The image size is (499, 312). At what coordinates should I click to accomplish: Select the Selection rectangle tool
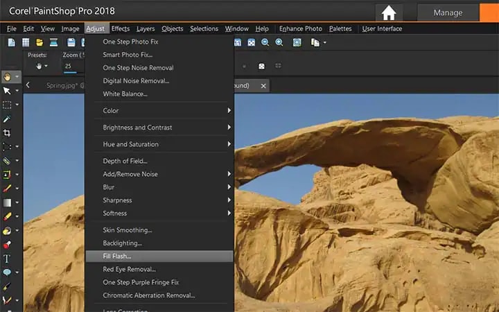tap(7, 105)
